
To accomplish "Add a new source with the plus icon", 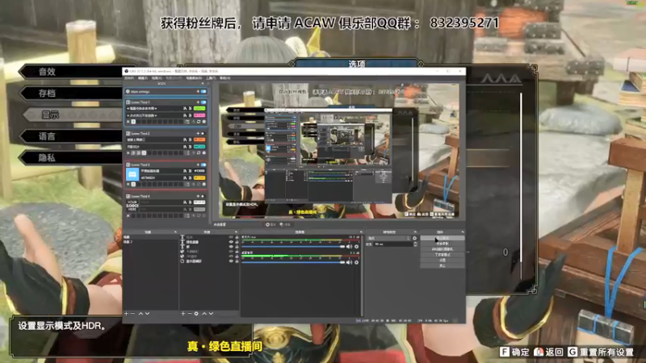I will [x=183, y=314].
